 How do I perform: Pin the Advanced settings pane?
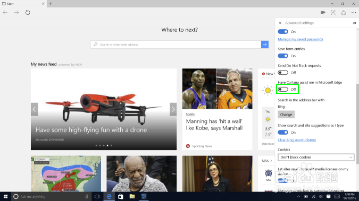pos(354,23)
